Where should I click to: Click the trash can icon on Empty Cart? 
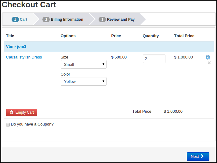(x=11, y=112)
